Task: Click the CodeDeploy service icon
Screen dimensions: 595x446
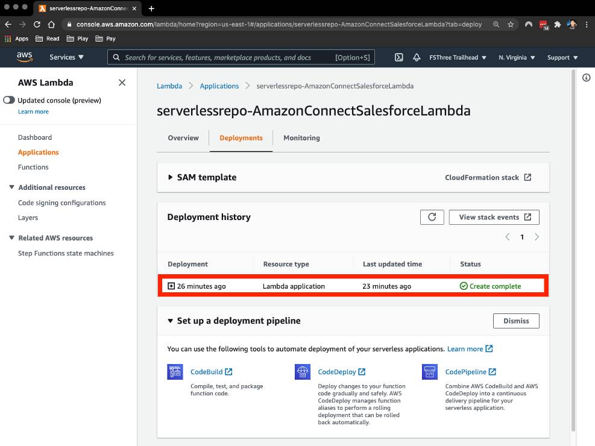Action: click(x=303, y=372)
